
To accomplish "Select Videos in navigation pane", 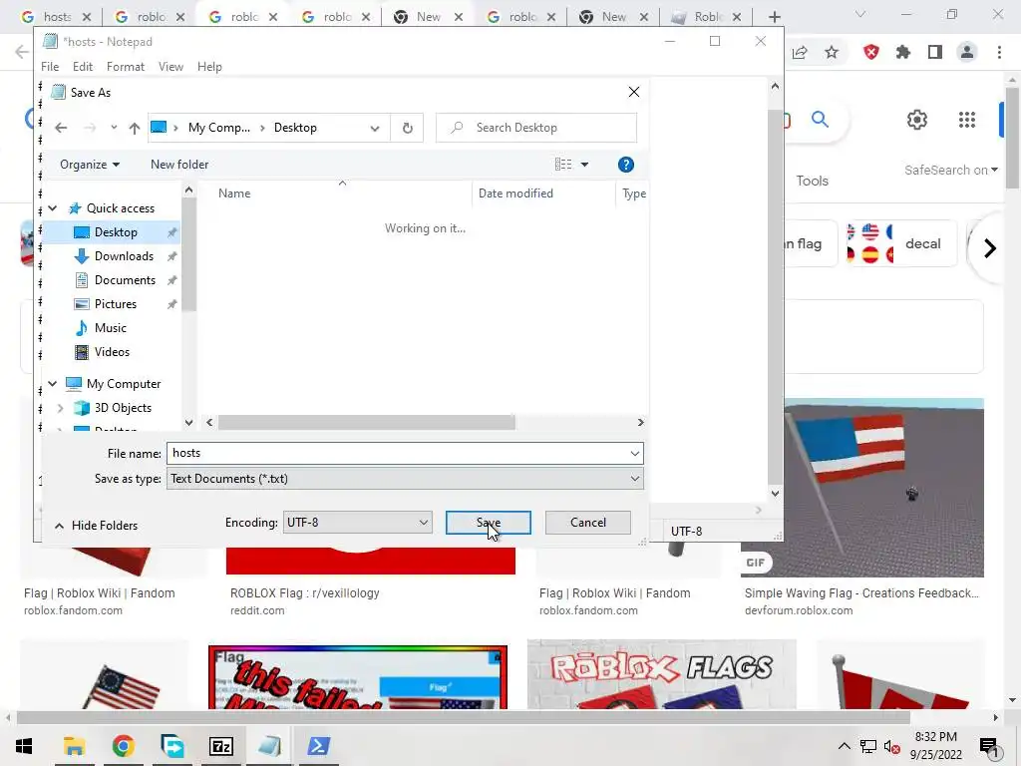I will tap(112, 352).
